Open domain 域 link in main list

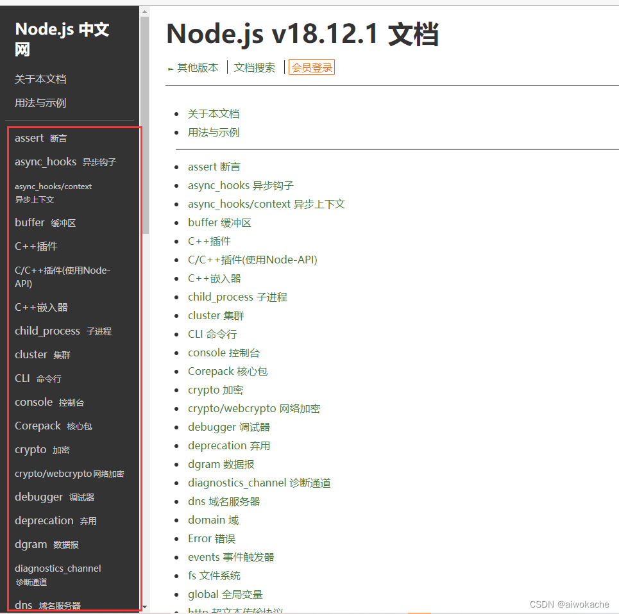click(214, 520)
